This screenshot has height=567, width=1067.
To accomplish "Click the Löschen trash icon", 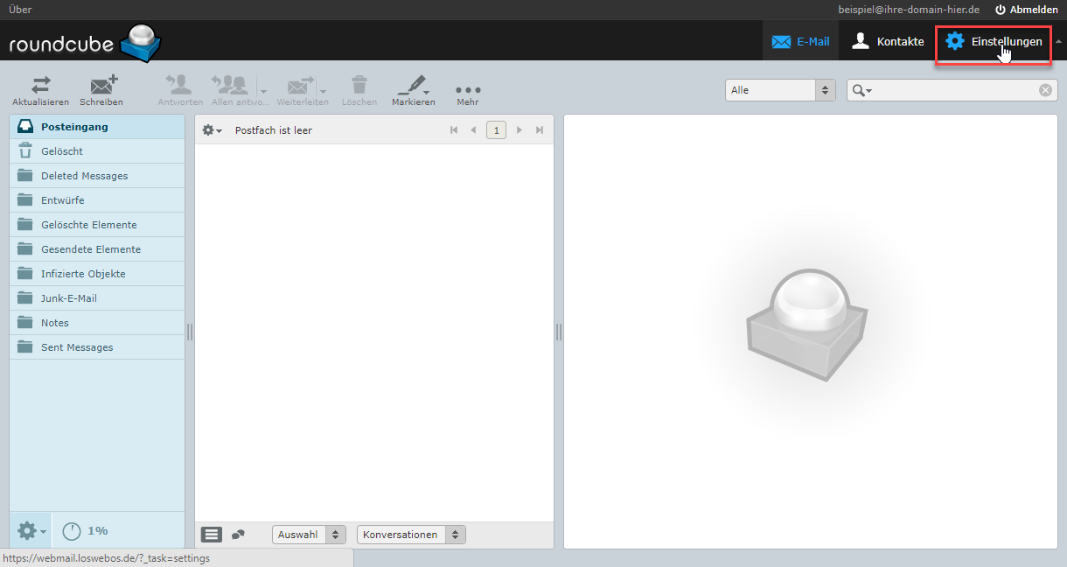I will tap(359, 86).
